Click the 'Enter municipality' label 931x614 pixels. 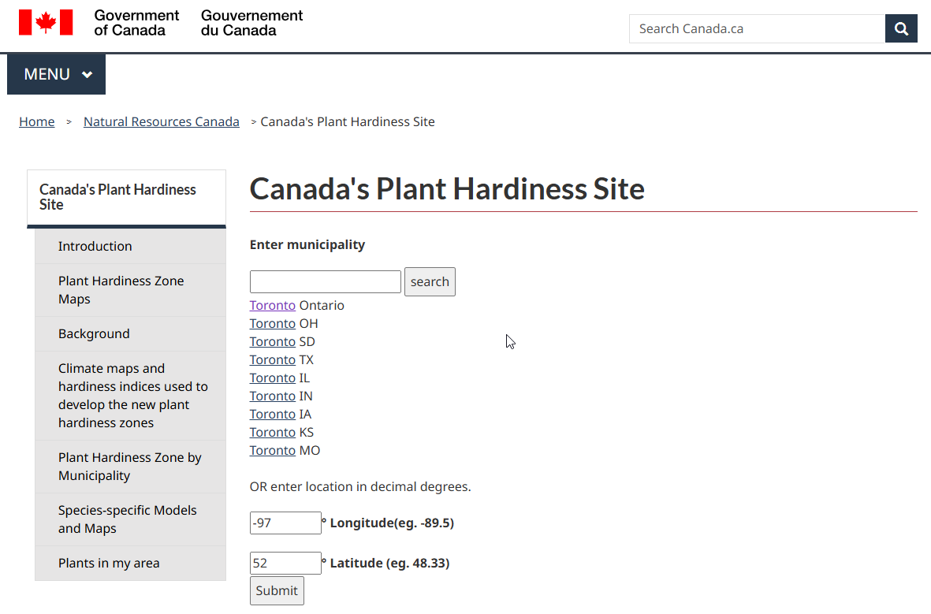click(x=307, y=244)
